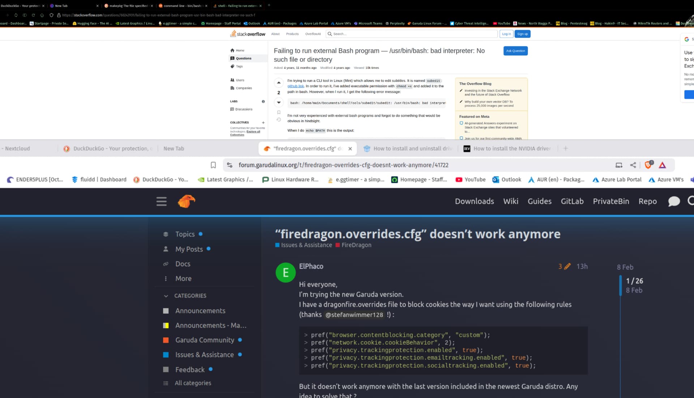This screenshot has height=398, width=694.
Task: Share the Garuda forum page
Action: [x=633, y=165]
